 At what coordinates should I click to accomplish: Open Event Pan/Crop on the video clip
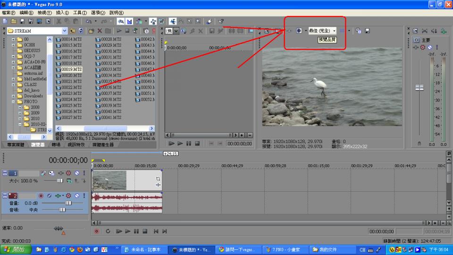click(158, 179)
